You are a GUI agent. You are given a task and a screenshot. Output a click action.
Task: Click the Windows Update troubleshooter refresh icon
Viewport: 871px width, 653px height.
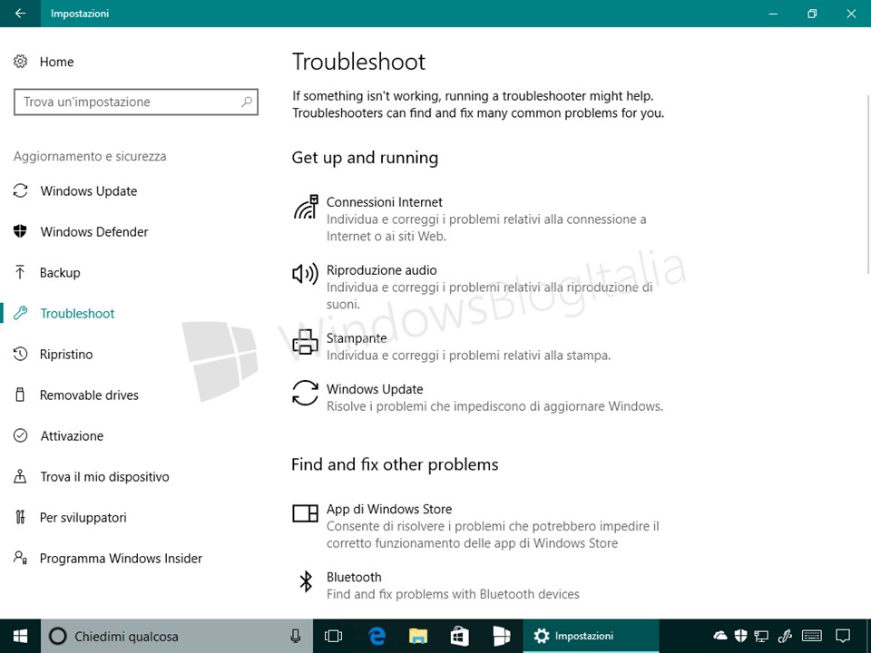point(306,393)
